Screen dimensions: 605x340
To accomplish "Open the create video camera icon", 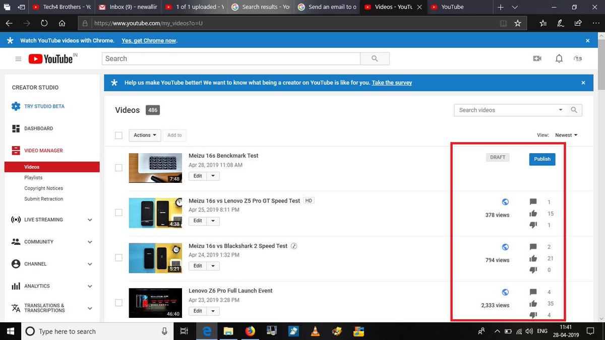I will [537, 58].
